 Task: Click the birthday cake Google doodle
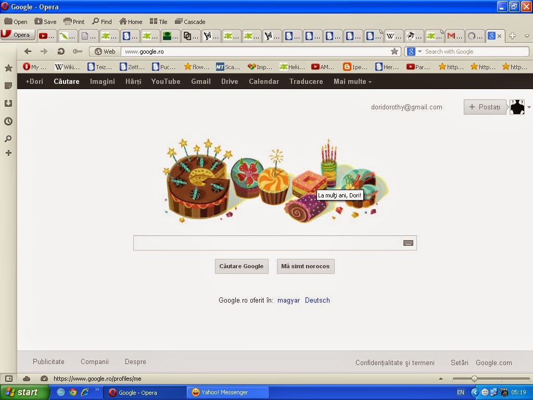point(275,180)
